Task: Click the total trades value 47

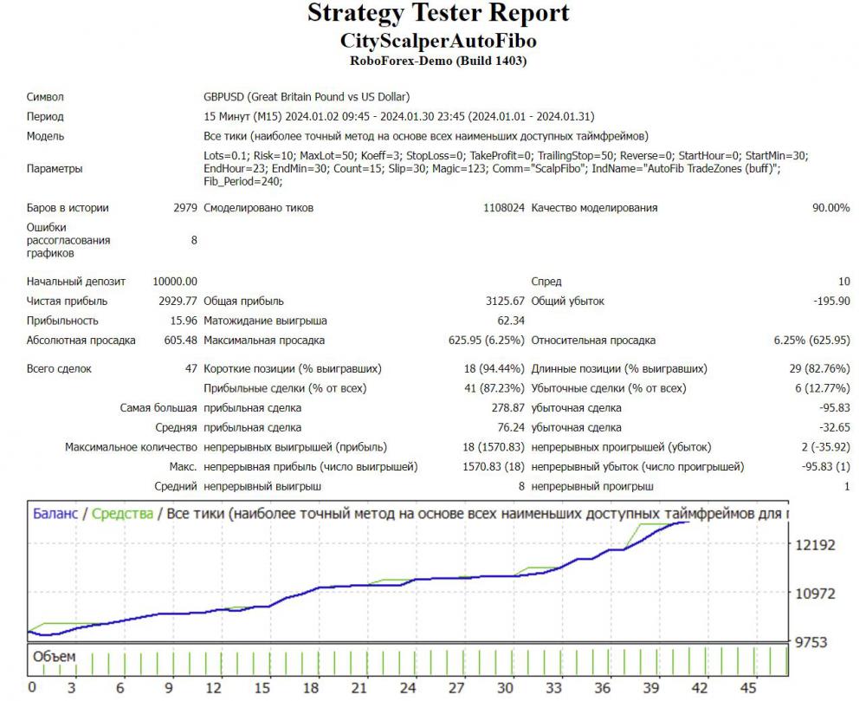Action: (x=191, y=369)
